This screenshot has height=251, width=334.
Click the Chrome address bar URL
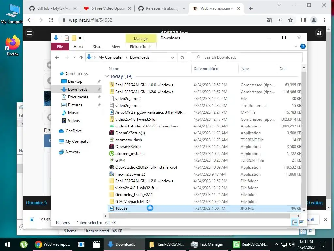pyautogui.click(x=91, y=20)
